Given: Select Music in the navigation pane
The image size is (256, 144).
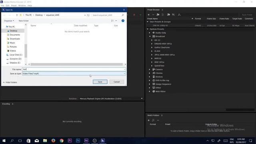Looking at the screenshot, I should 12,43.
